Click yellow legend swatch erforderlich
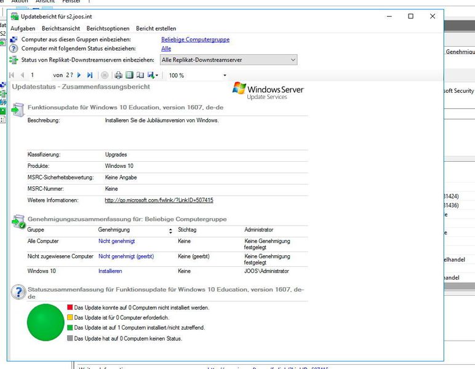 coord(70,317)
